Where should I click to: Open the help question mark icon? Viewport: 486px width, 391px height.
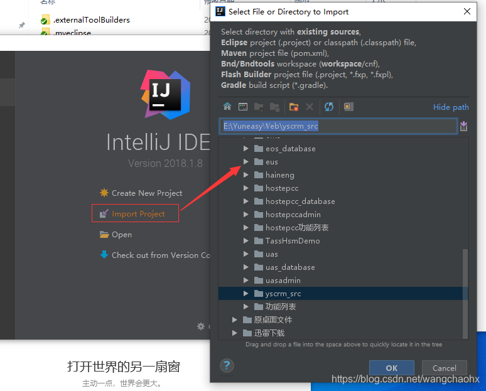227,366
